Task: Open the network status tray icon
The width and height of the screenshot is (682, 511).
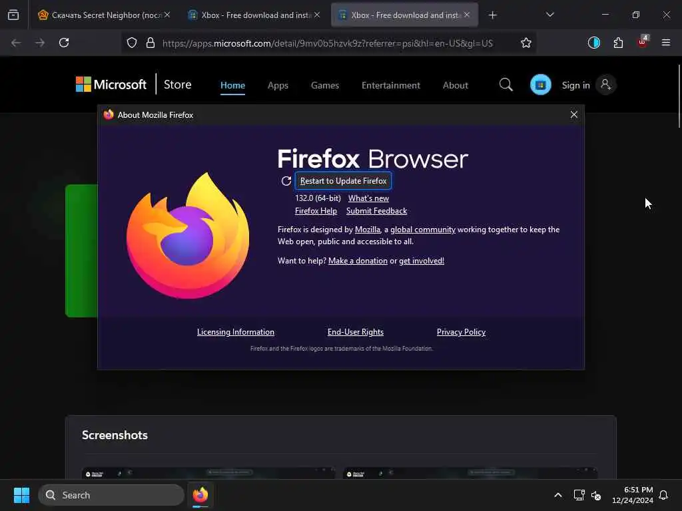Action: click(579, 495)
